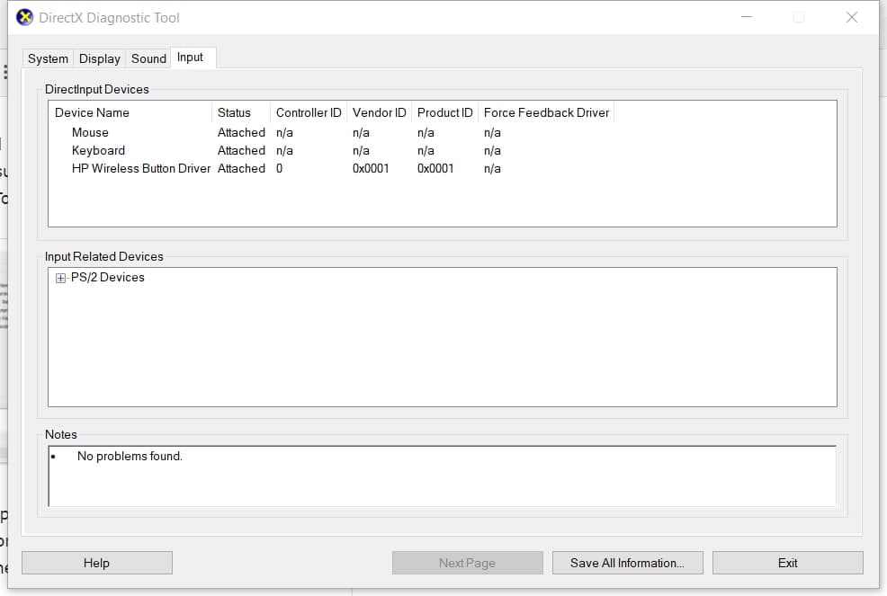Screen dimensions: 887x596
Task: Select the PS/2 Devices label
Action: [x=107, y=278]
